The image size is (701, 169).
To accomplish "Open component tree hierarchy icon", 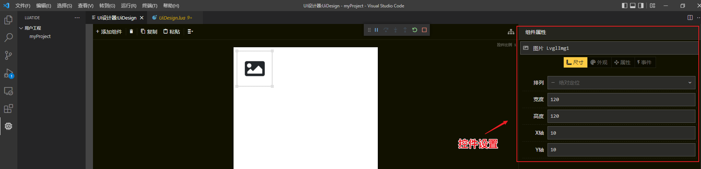I will pyautogui.click(x=511, y=32).
